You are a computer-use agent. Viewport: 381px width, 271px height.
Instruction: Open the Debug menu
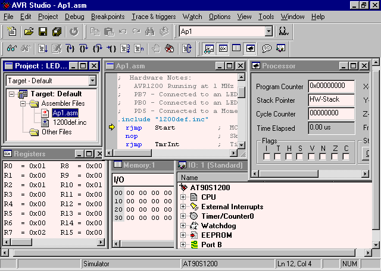coord(74,17)
